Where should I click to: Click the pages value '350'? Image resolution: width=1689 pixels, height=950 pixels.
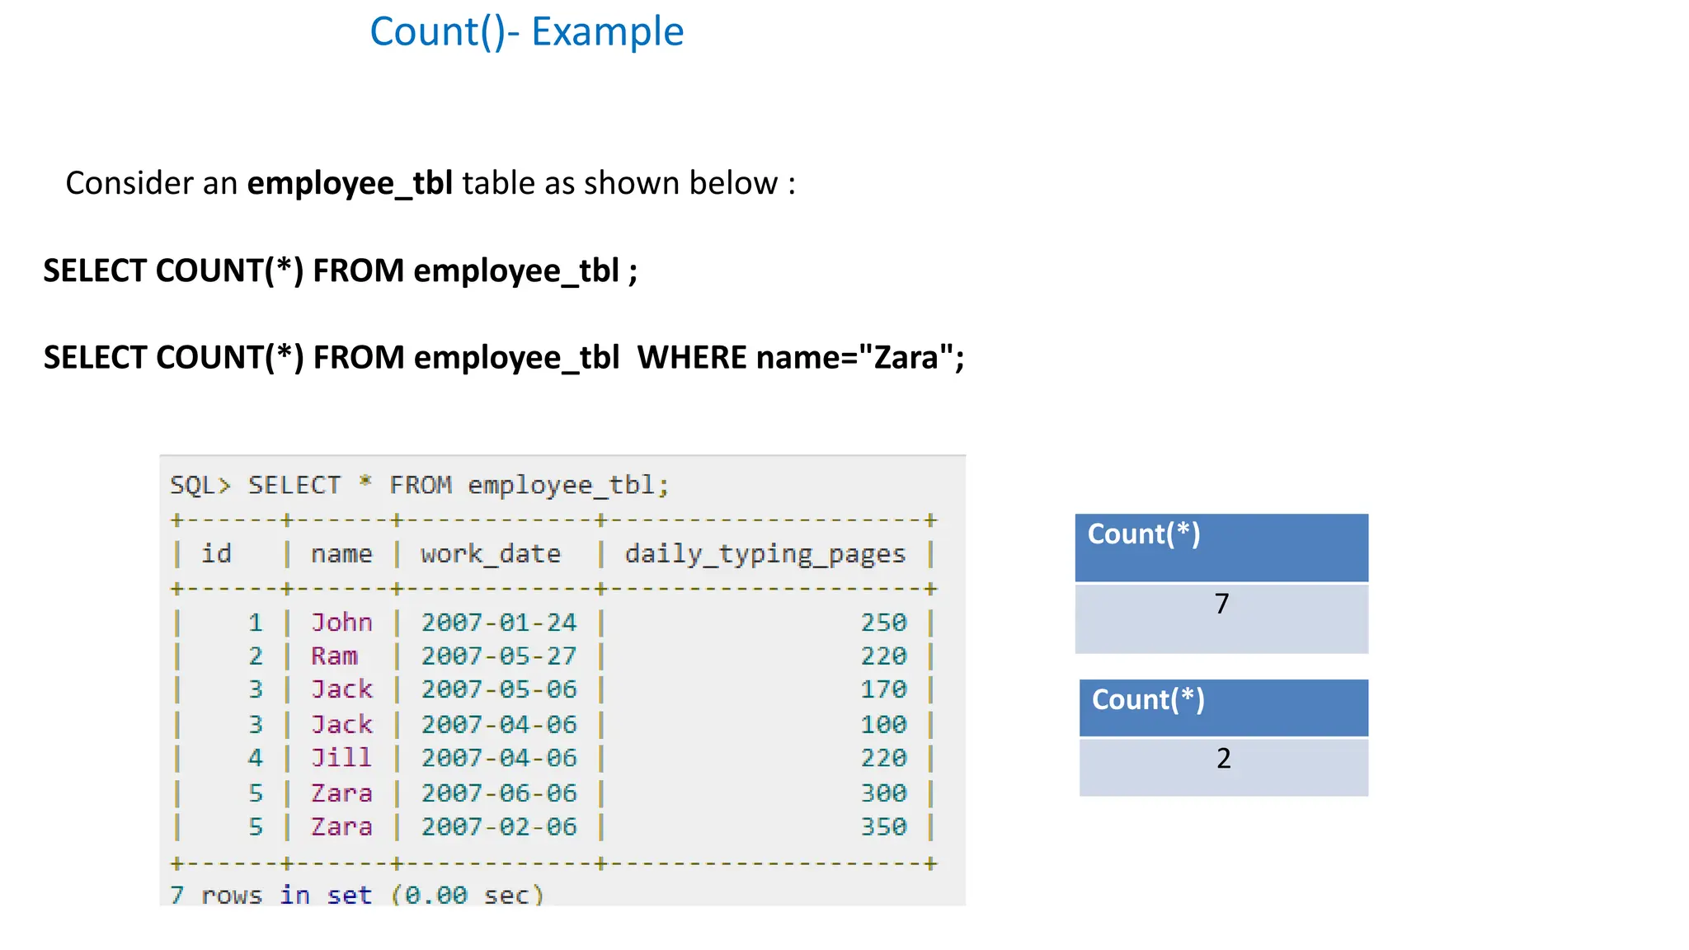tap(883, 827)
